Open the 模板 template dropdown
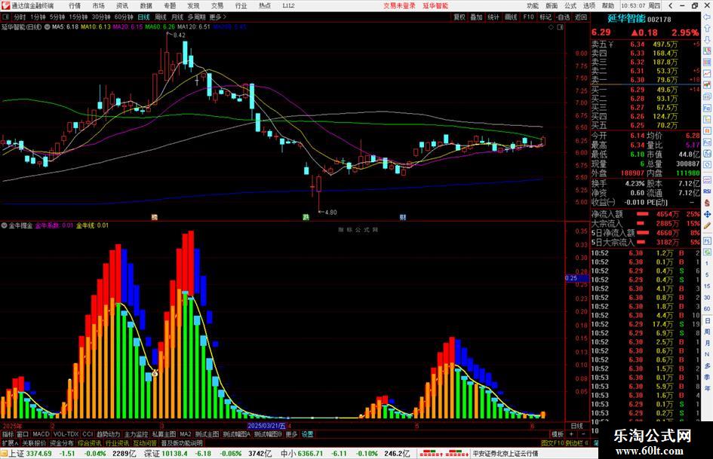 pyautogui.click(x=558, y=434)
